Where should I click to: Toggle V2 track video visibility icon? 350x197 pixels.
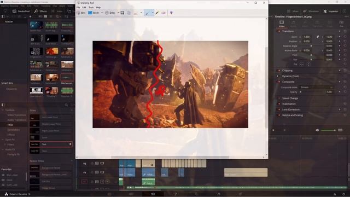102,164
